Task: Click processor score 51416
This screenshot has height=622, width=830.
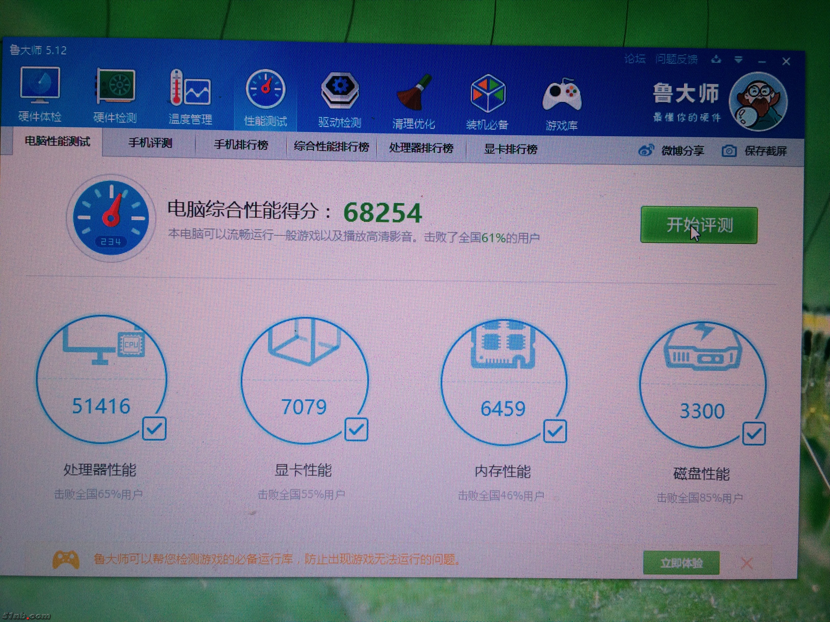Action: [101, 406]
